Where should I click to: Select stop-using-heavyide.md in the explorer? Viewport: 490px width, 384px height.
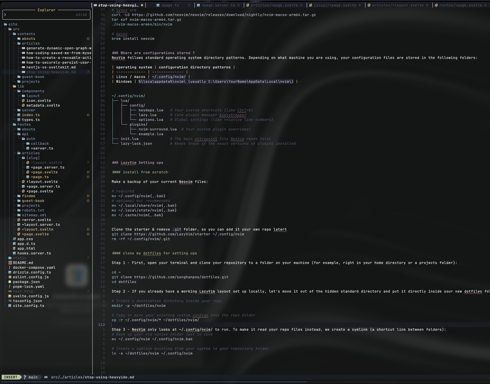(51, 72)
